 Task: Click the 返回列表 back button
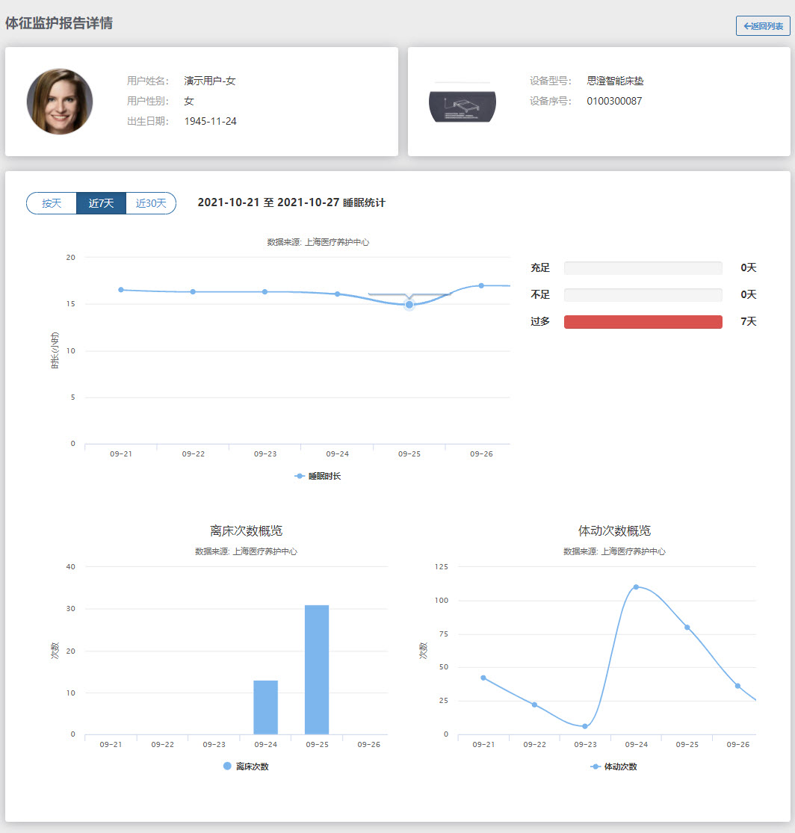click(763, 26)
